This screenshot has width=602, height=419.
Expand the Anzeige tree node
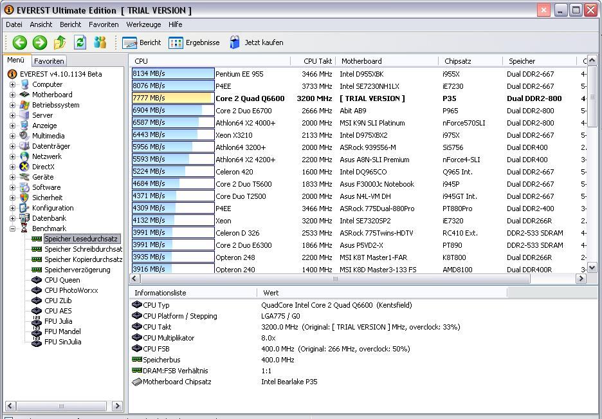12,126
